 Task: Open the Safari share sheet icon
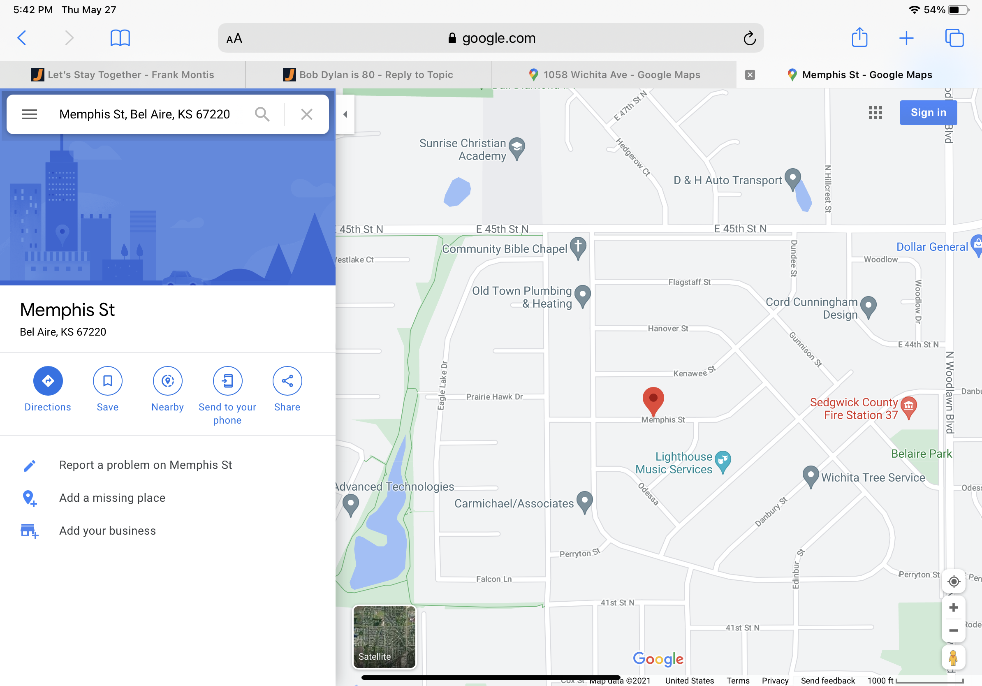859,38
